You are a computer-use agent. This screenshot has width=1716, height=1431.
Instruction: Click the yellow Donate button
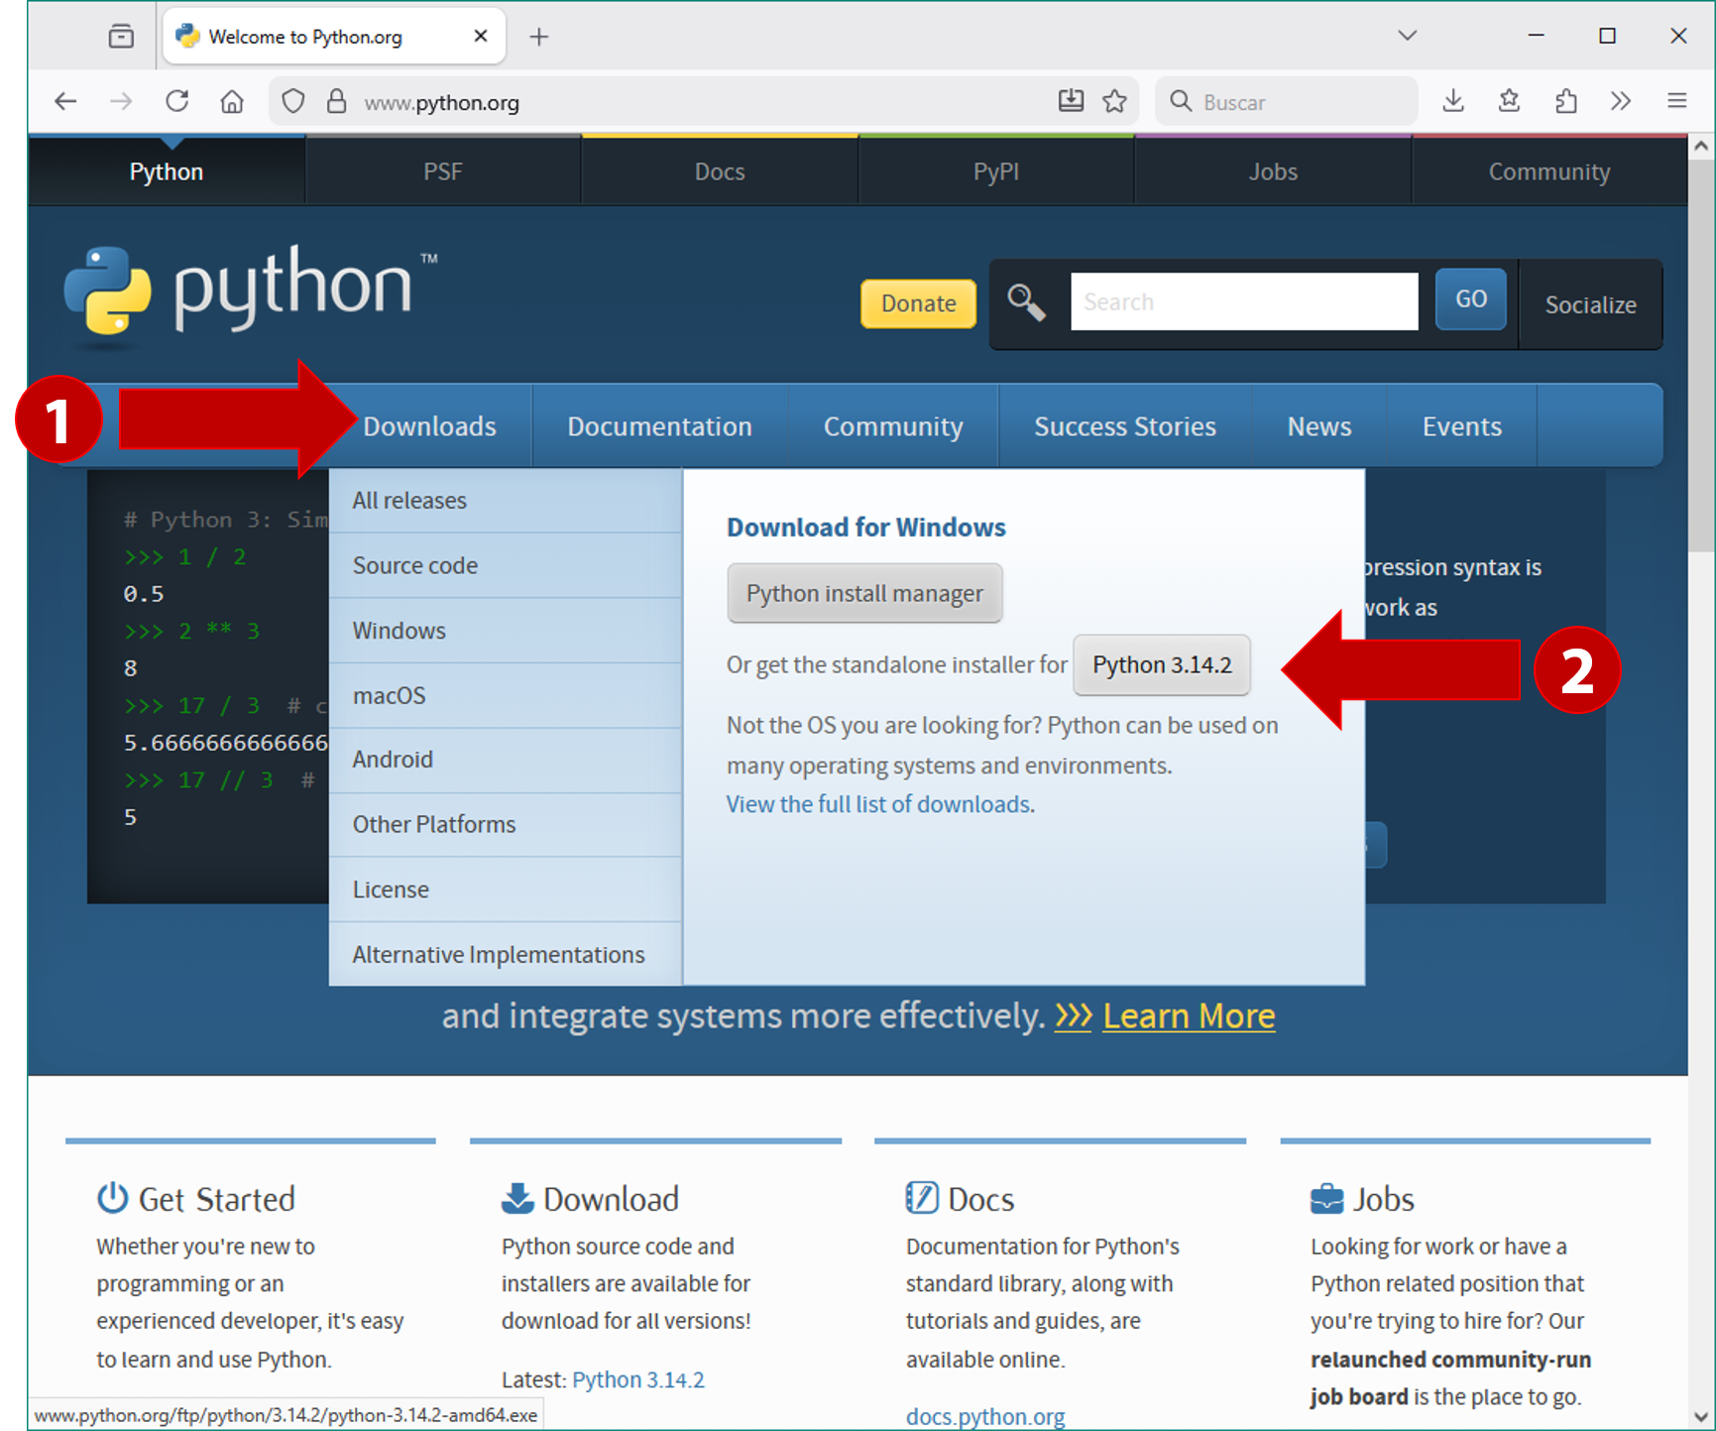(919, 303)
